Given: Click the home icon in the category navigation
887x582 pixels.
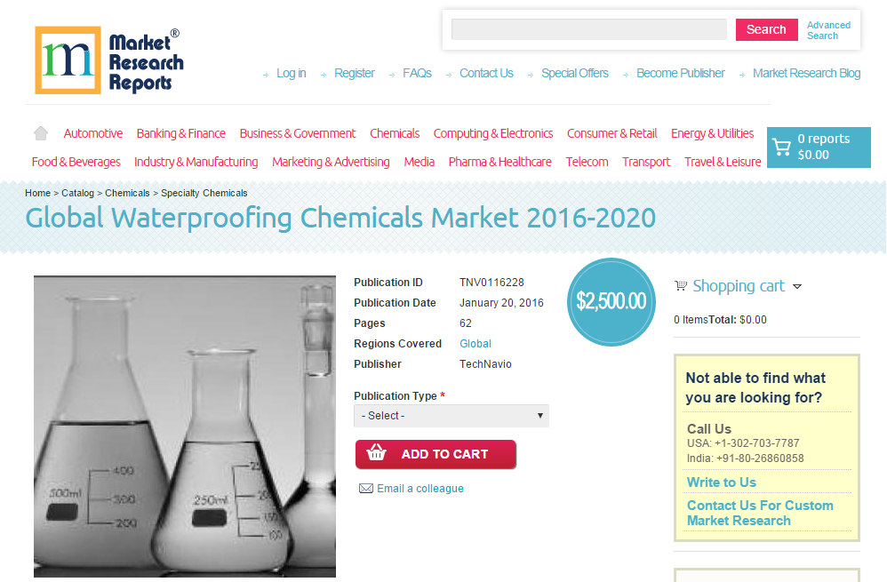Looking at the screenshot, I should pos(41,132).
